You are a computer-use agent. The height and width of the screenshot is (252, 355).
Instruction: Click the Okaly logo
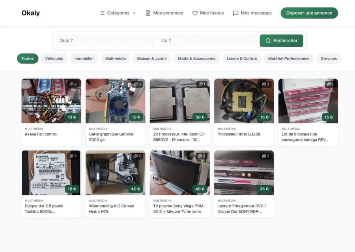[30, 13]
